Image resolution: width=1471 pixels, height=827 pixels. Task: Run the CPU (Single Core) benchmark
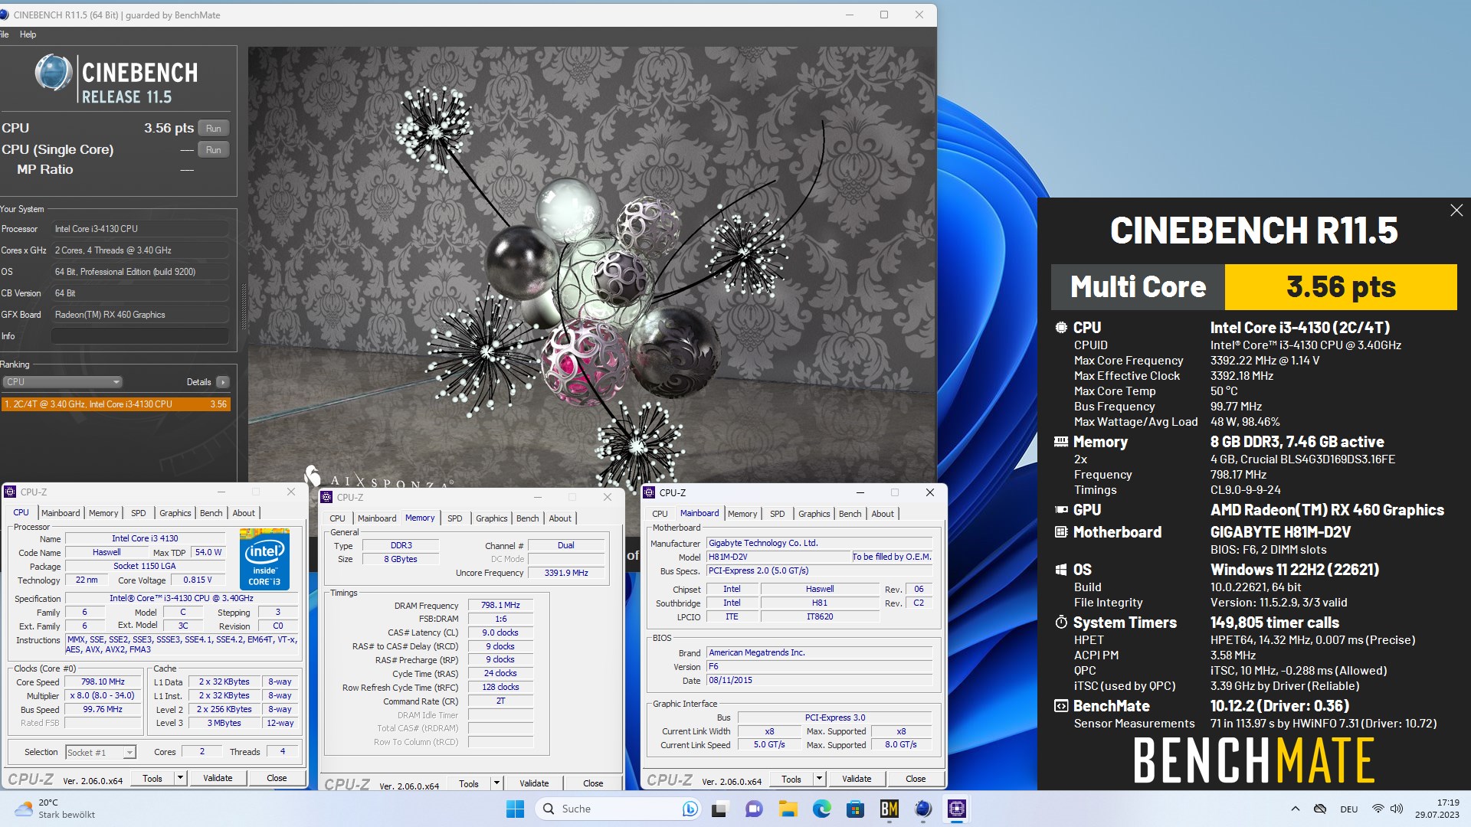coord(214,150)
